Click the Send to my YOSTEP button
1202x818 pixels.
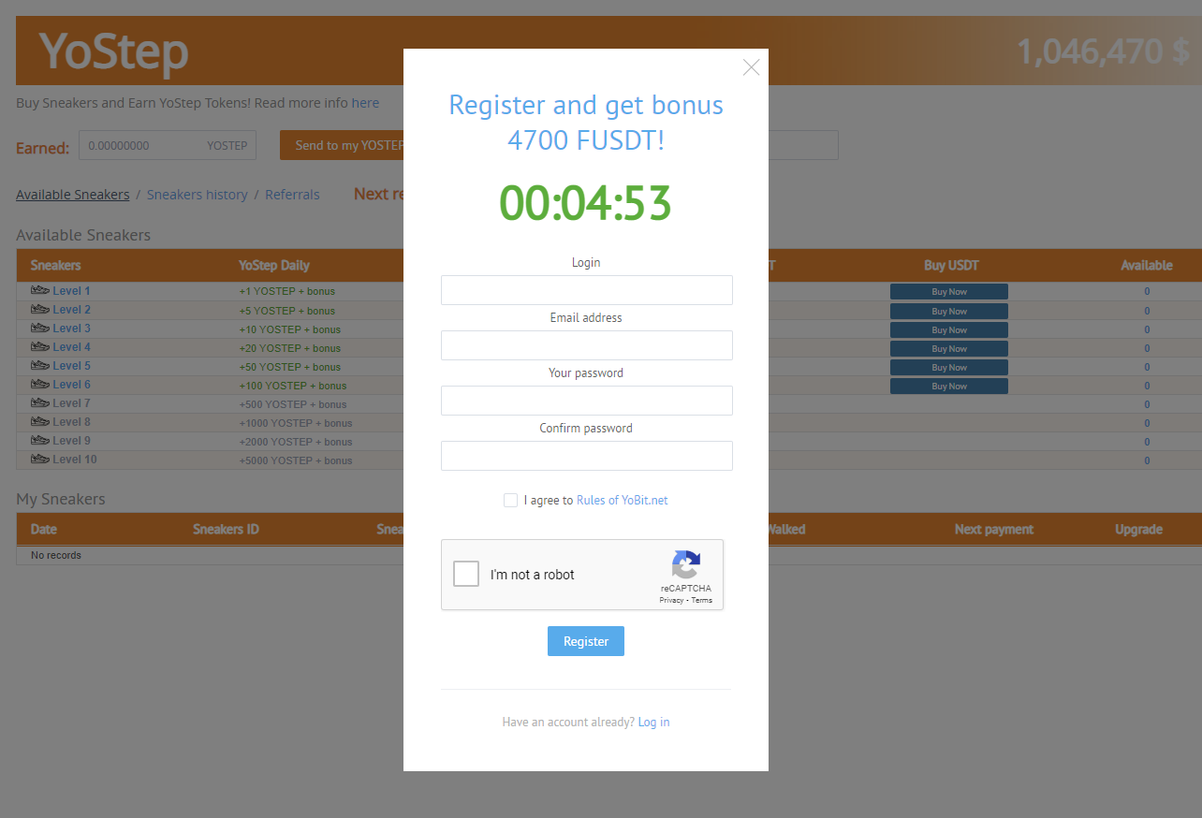[x=343, y=145]
